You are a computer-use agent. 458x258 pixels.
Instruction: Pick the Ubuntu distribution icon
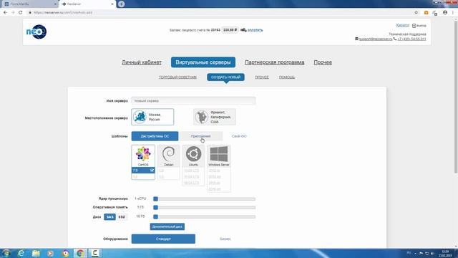(193, 154)
